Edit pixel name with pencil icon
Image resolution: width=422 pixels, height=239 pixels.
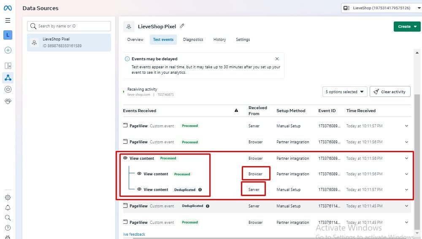(x=182, y=26)
